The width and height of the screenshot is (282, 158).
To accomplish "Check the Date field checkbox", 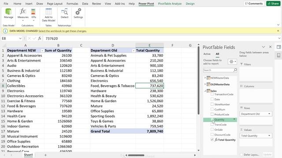I will [212, 99].
